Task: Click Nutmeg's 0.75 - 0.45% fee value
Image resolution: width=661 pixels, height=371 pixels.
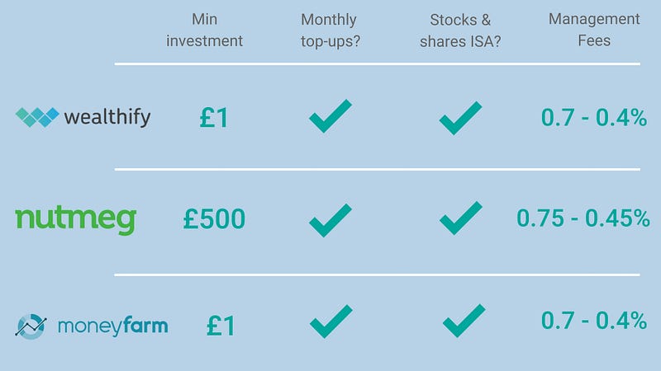Action: 583,218
